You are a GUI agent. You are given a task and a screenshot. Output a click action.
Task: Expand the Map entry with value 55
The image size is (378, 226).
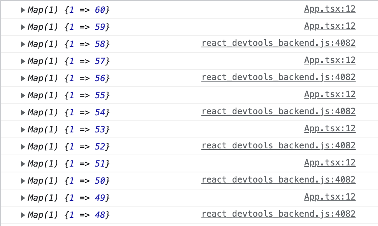23,95
